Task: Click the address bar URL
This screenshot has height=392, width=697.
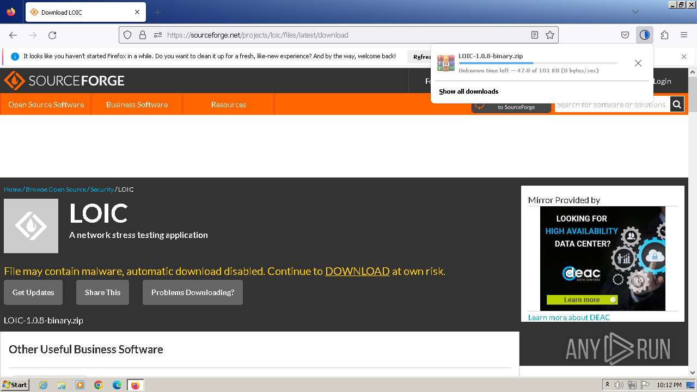Action: pyautogui.click(x=258, y=35)
